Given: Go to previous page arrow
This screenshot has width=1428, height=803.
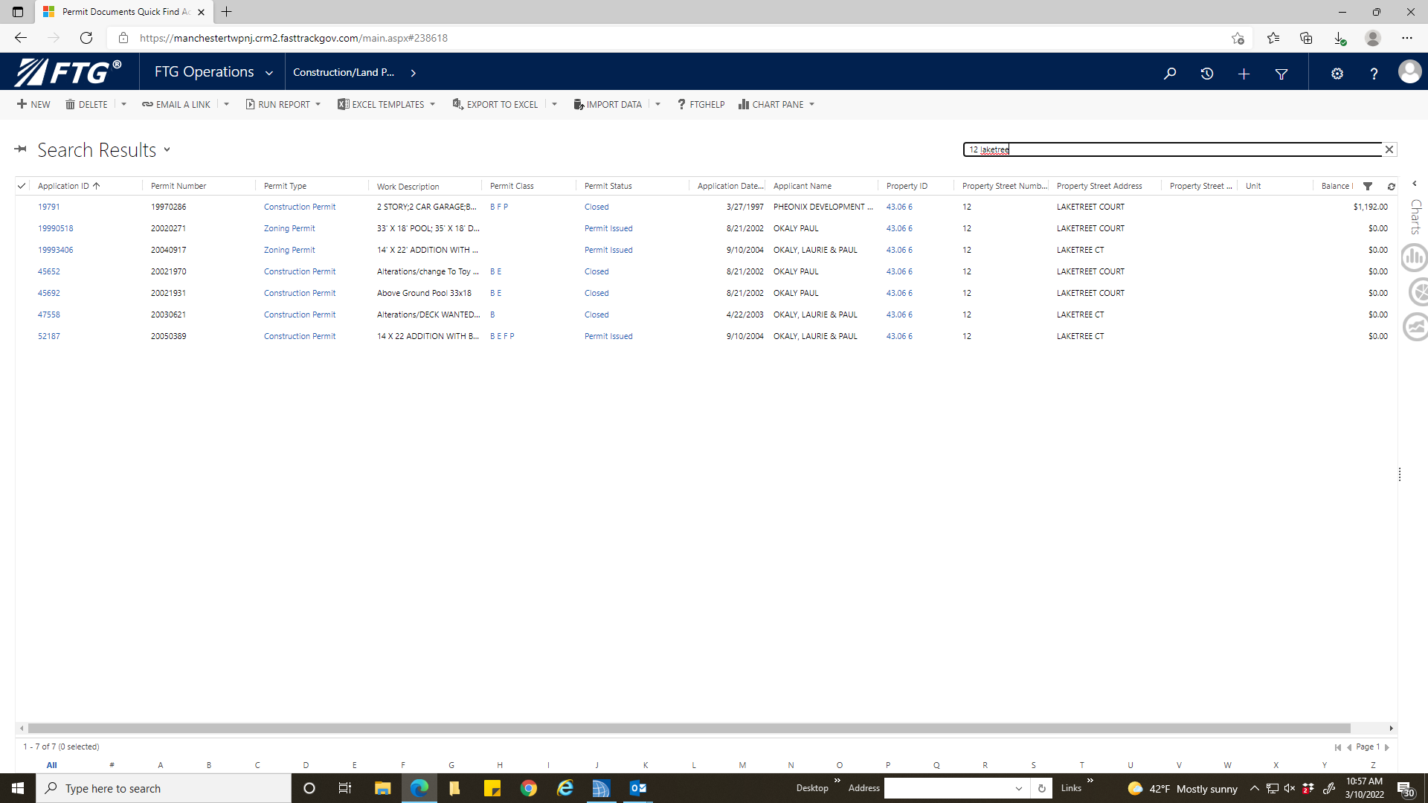Looking at the screenshot, I should coord(1349,747).
